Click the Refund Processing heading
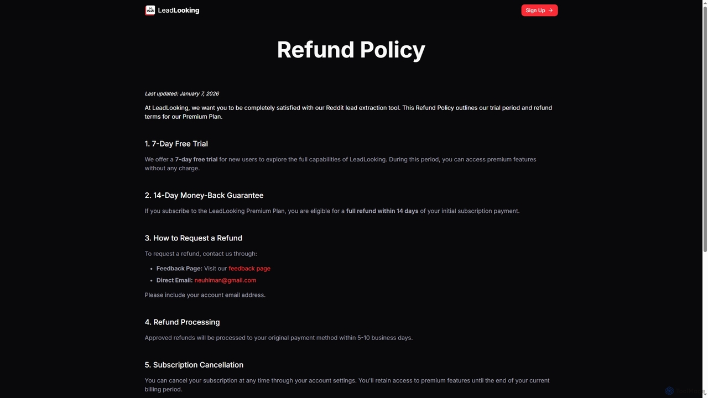Viewport: 708px width, 398px height. point(183,322)
